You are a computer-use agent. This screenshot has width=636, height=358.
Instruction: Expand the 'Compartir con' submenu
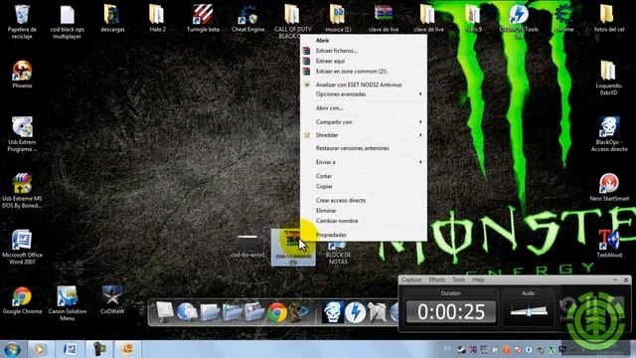363,121
